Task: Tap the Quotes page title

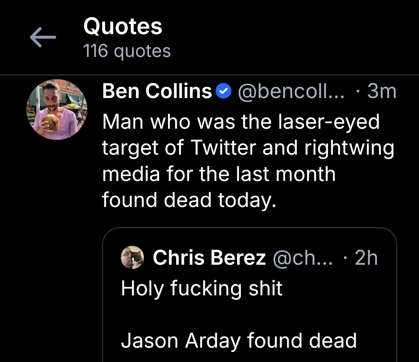Action: coord(123,26)
